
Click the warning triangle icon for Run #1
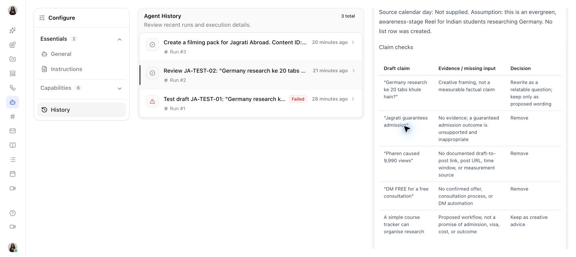coord(152,101)
